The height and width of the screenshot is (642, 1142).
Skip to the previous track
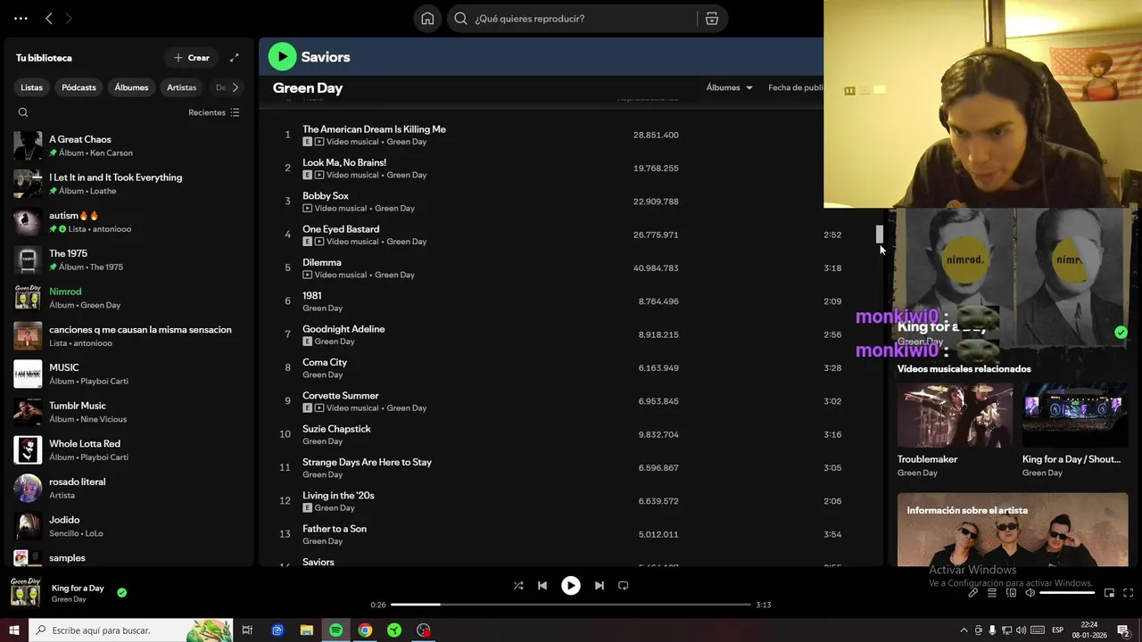pos(542,586)
